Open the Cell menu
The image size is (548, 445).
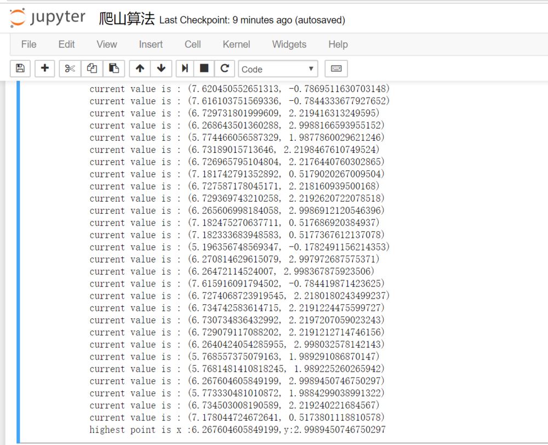[192, 44]
